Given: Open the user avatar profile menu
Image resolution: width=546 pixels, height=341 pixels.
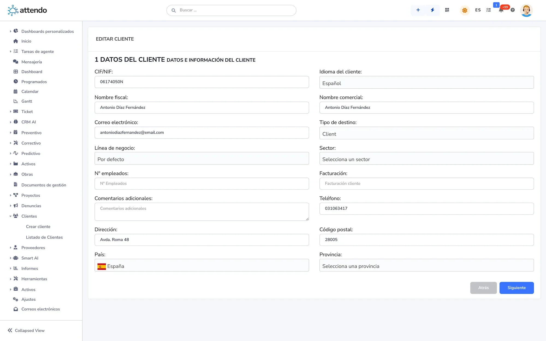Looking at the screenshot, I should pyautogui.click(x=526, y=10).
